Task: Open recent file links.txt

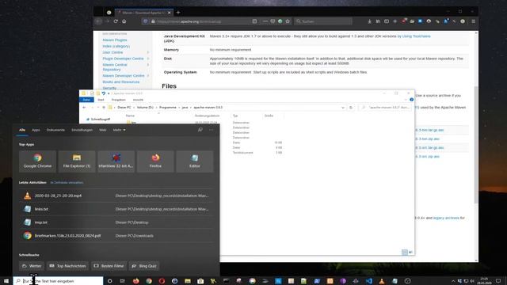Action: tap(116, 209)
